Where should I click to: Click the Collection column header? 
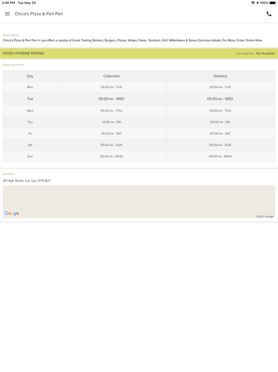click(112, 76)
